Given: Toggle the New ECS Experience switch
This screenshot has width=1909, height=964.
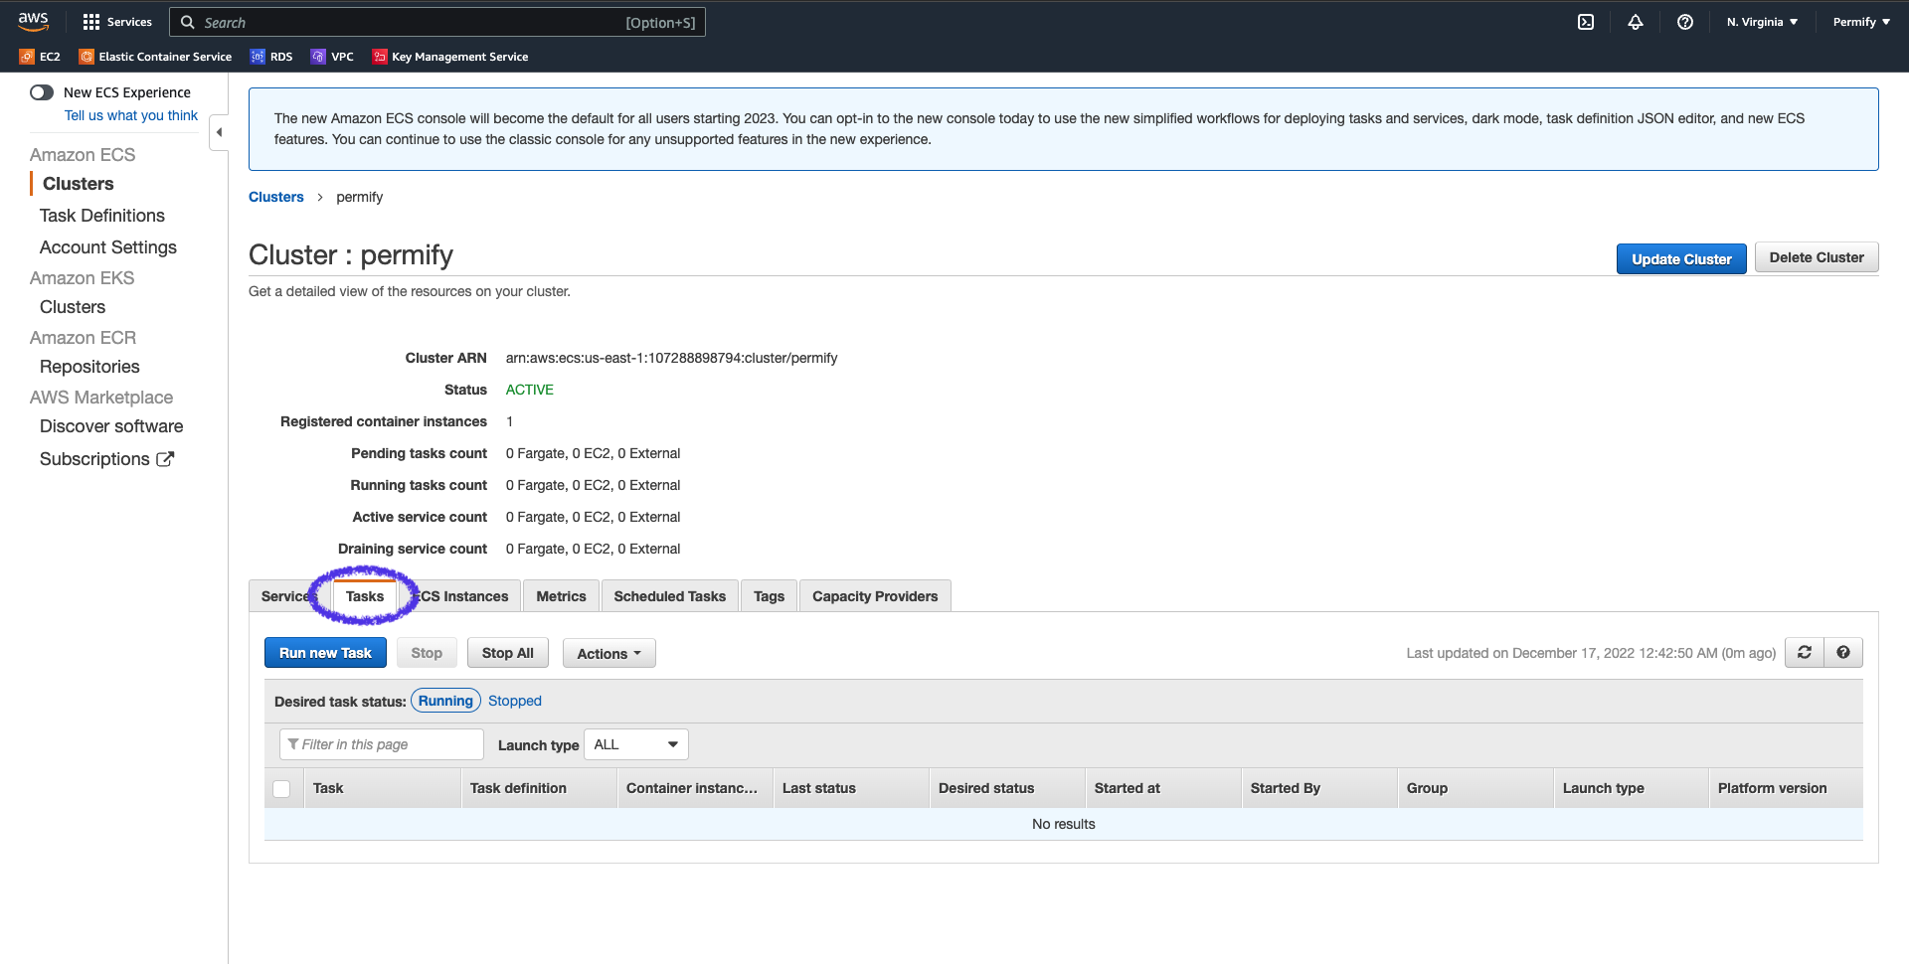Looking at the screenshot, I should pyautogui.click(x=42, y=92).
